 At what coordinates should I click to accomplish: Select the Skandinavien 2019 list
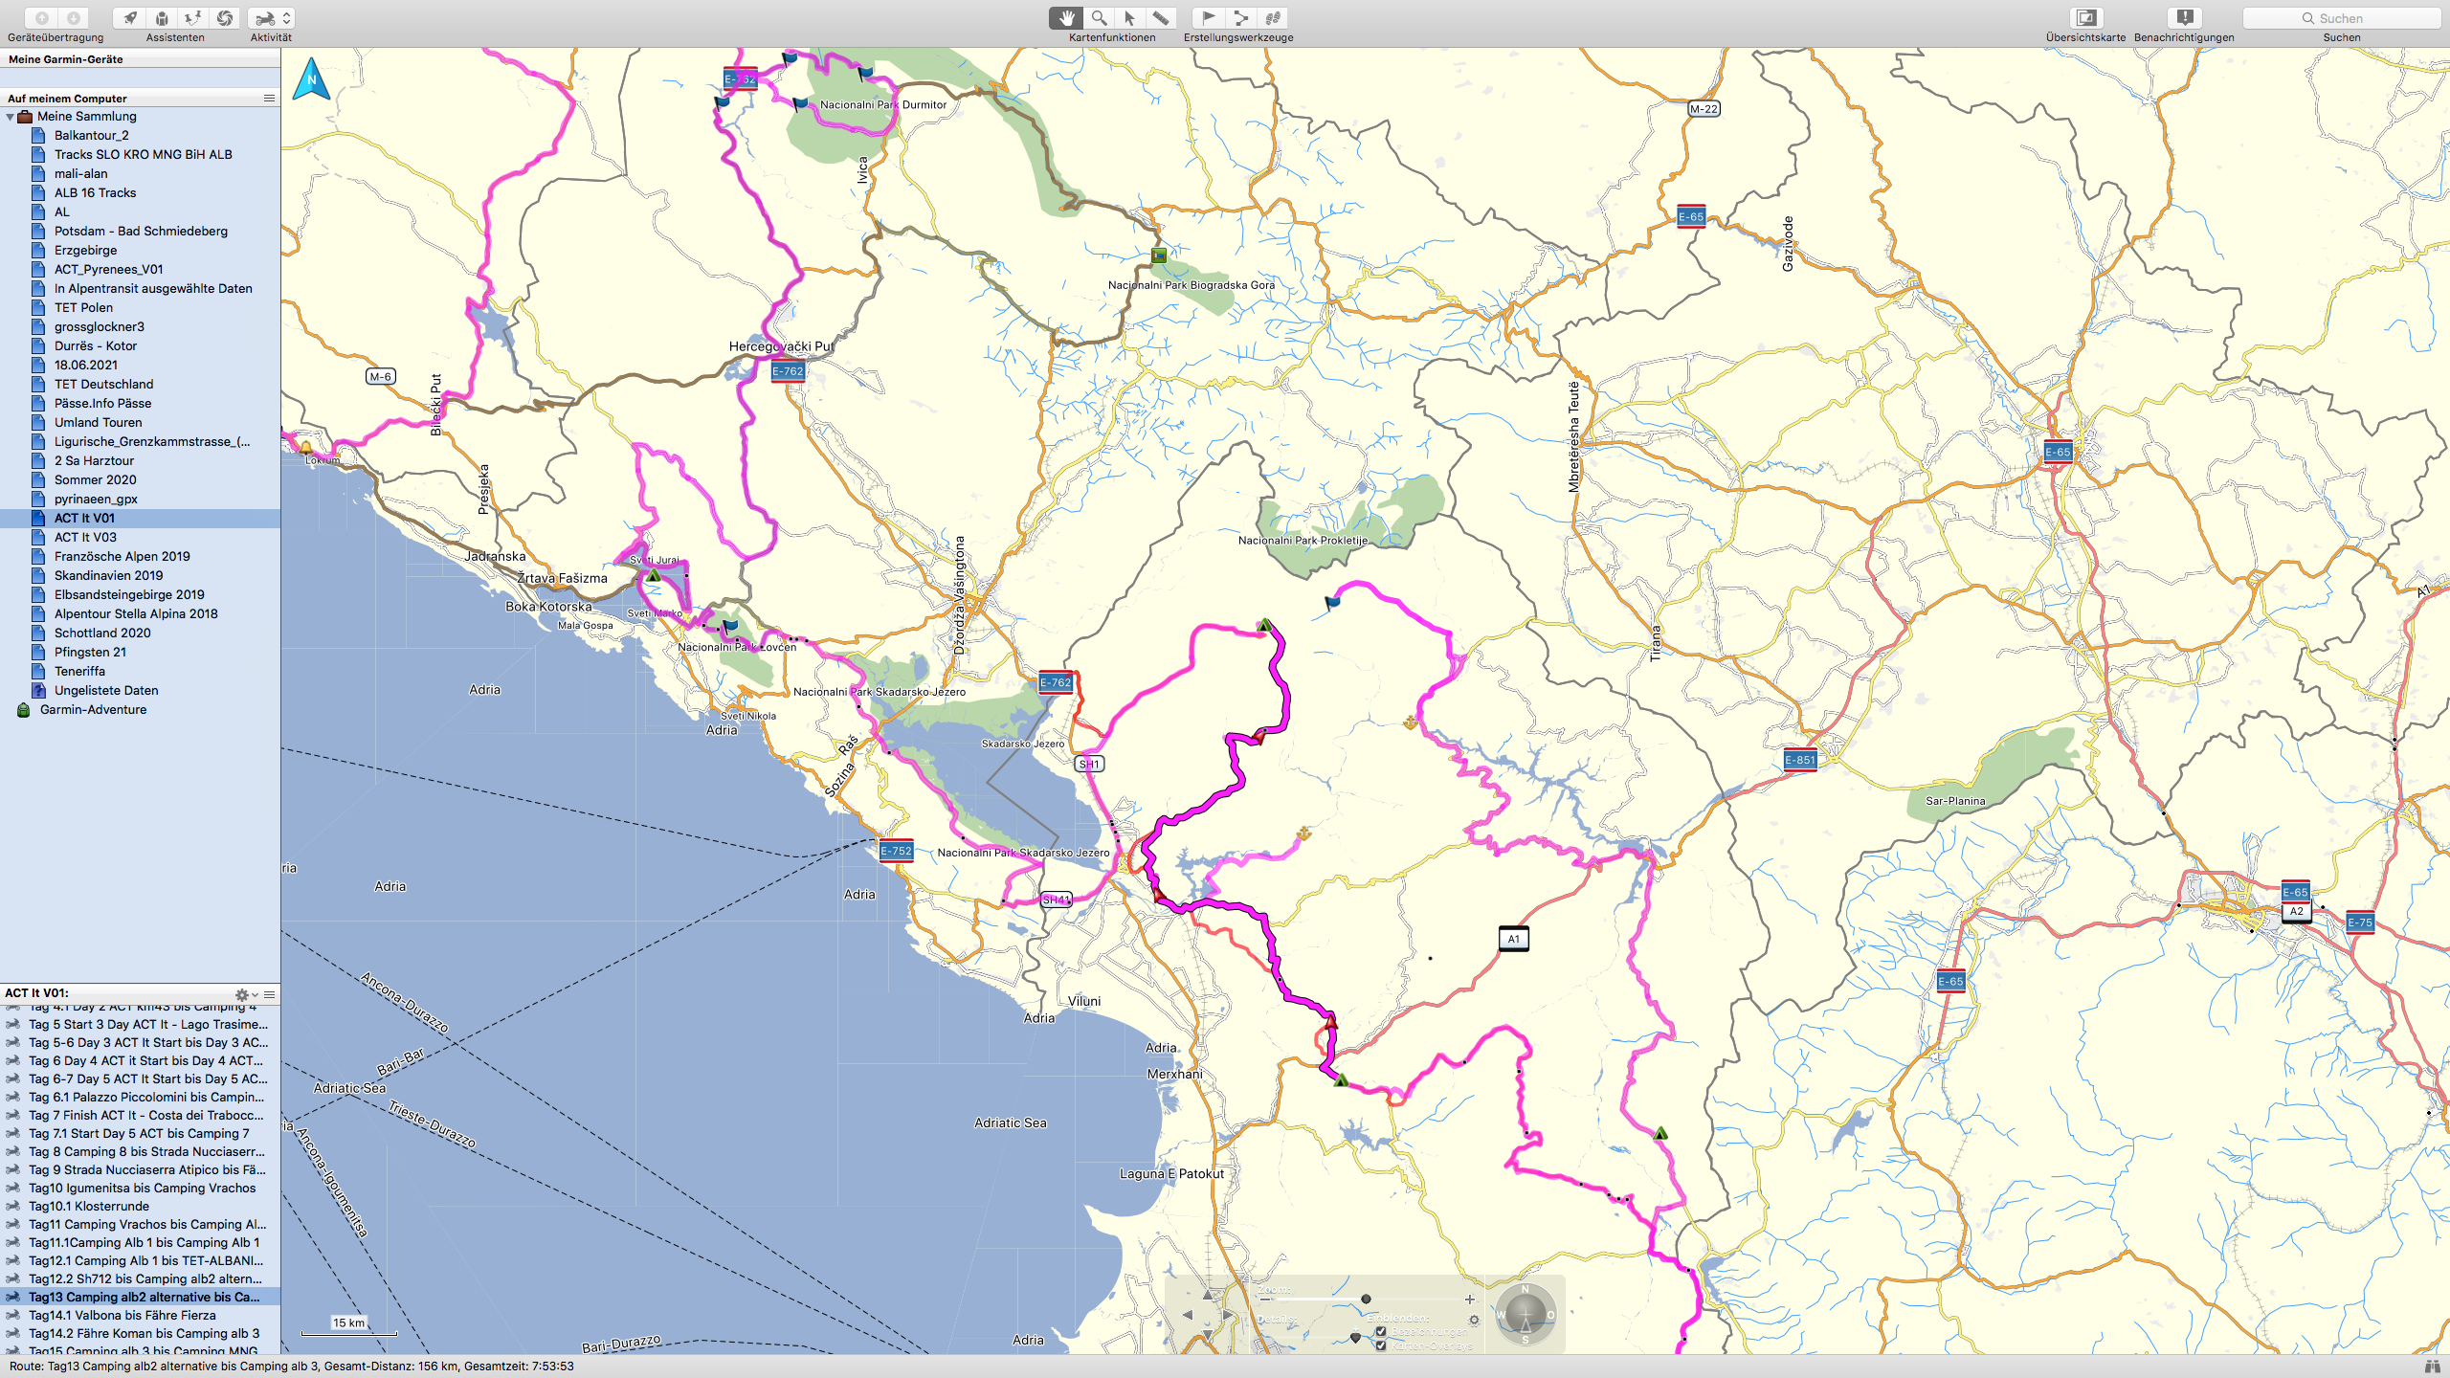(x=140, y=576)
